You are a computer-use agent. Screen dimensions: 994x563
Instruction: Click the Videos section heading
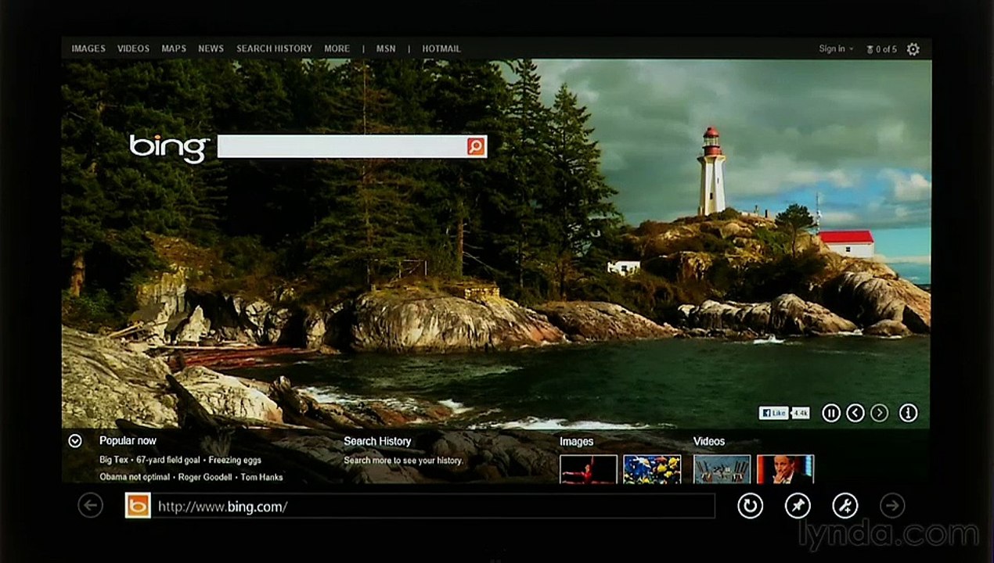tap(709, 442)
